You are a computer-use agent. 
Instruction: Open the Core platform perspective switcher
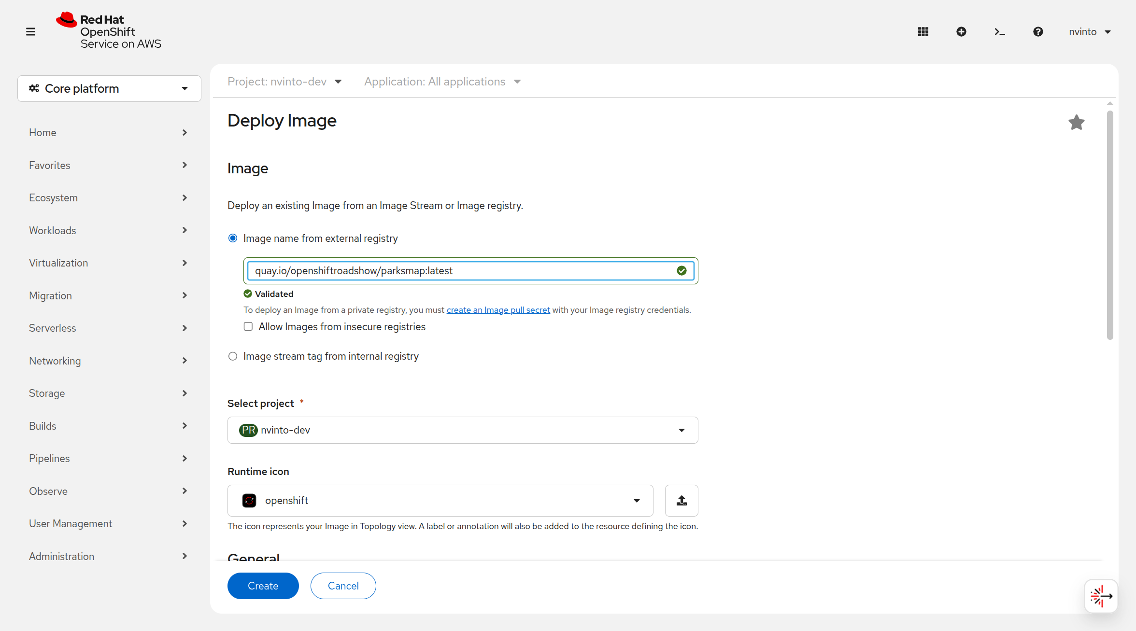pos(109,88)
